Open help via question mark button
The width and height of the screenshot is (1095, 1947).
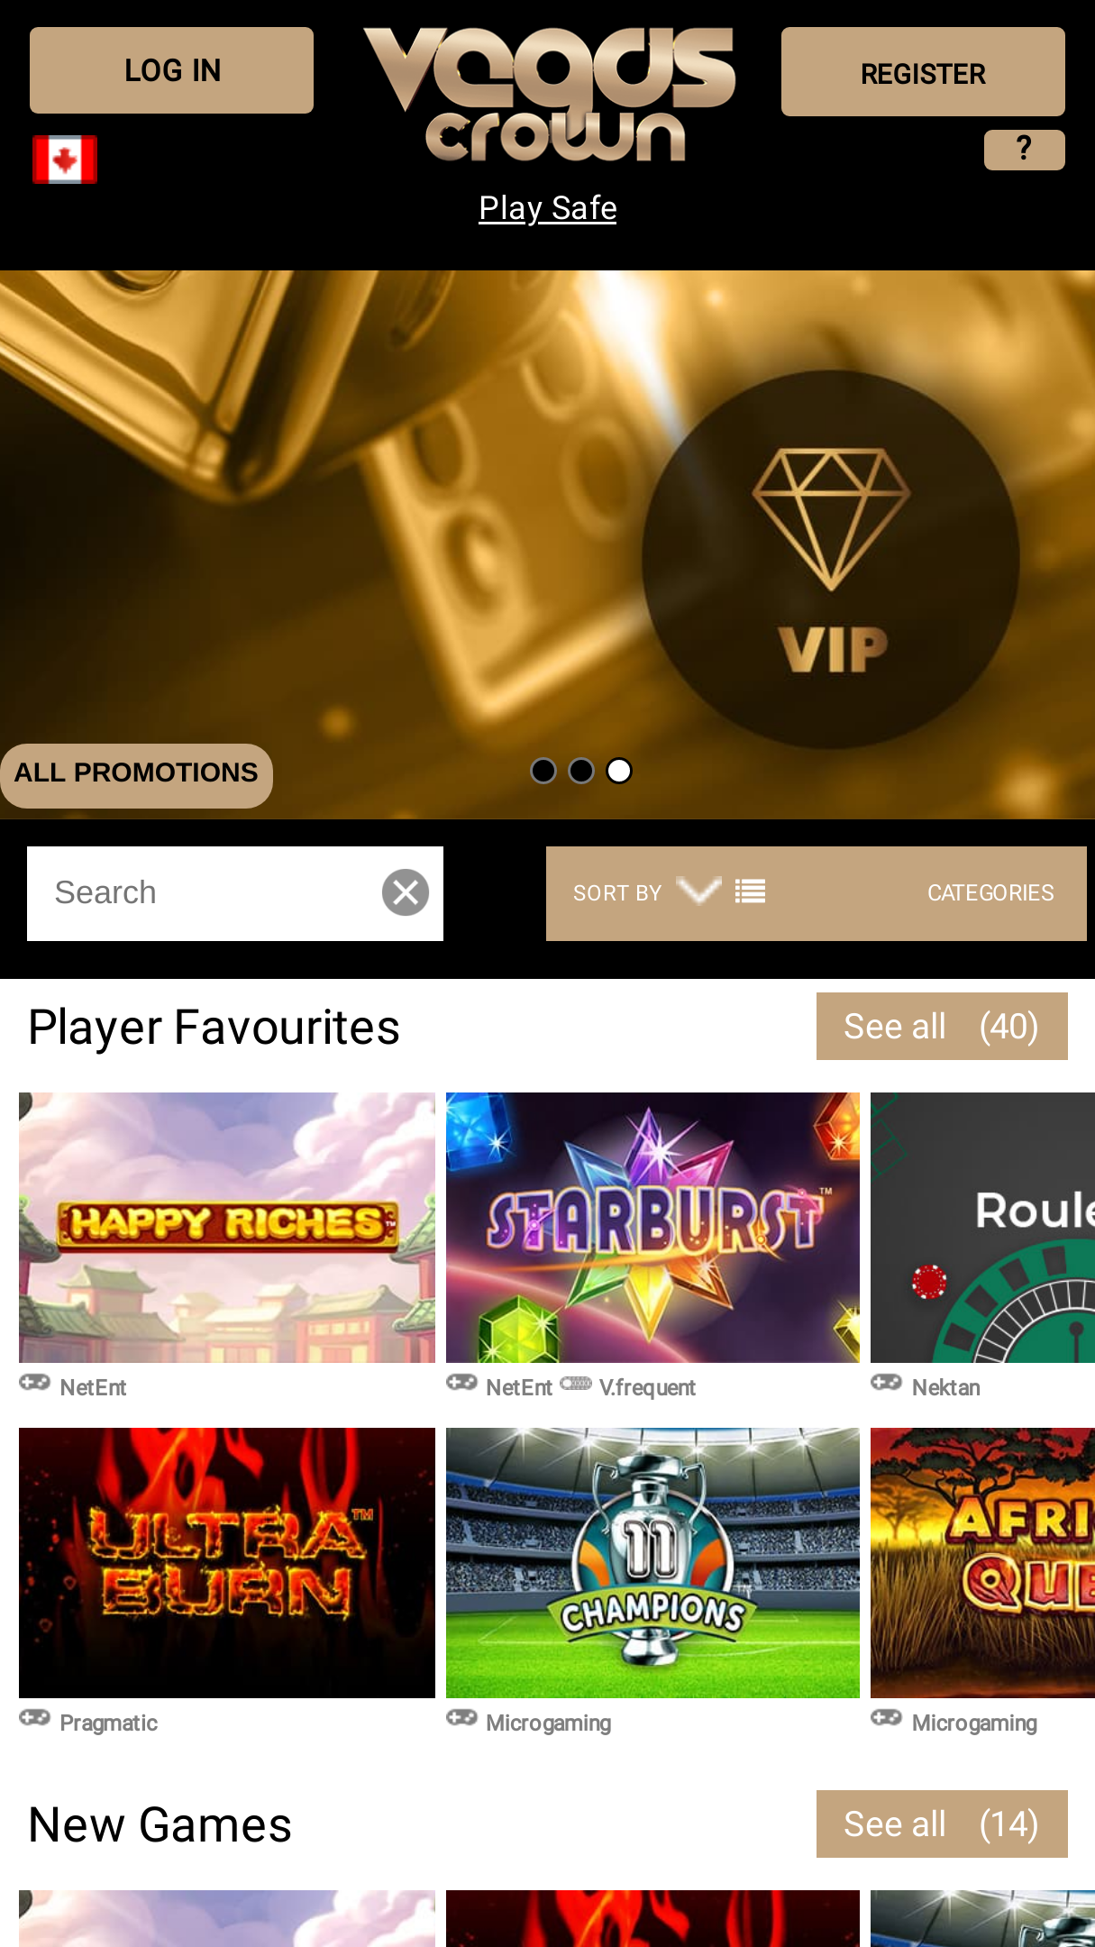(1024, 150)
